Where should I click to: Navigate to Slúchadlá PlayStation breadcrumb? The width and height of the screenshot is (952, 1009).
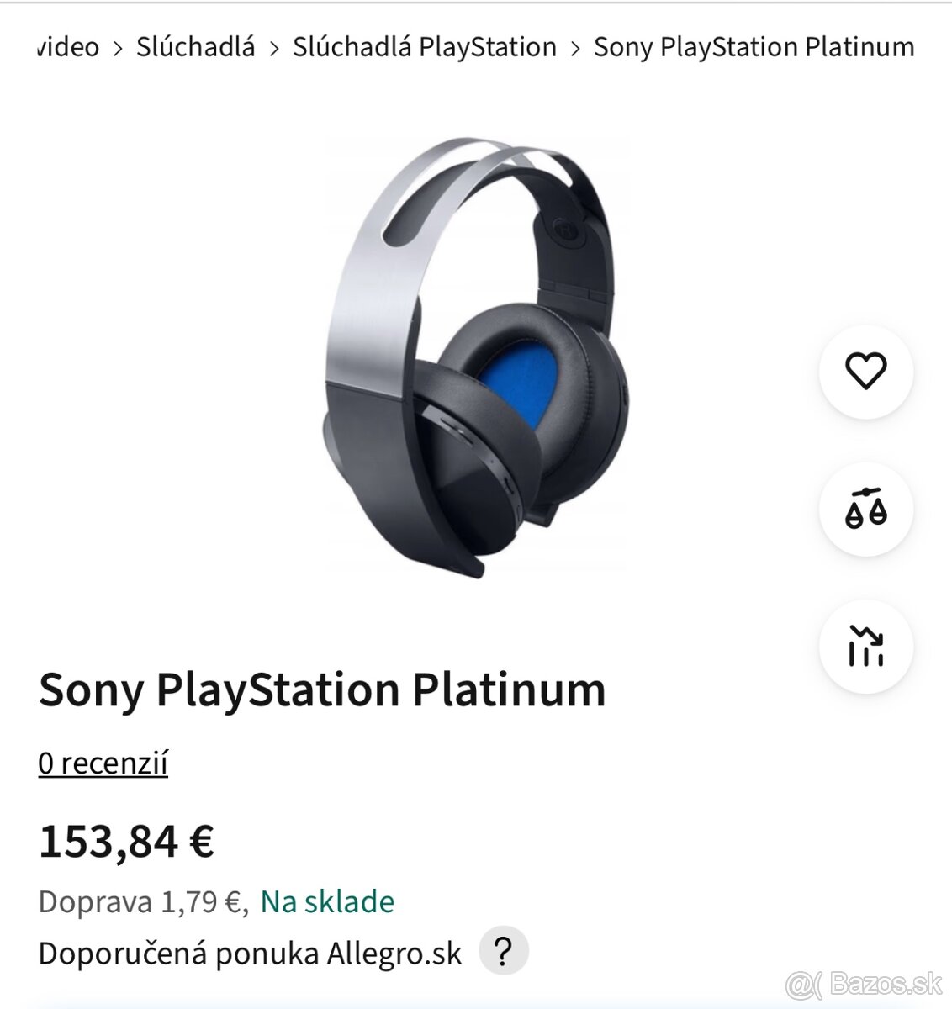pyautogui.click(x=423, y=47)
